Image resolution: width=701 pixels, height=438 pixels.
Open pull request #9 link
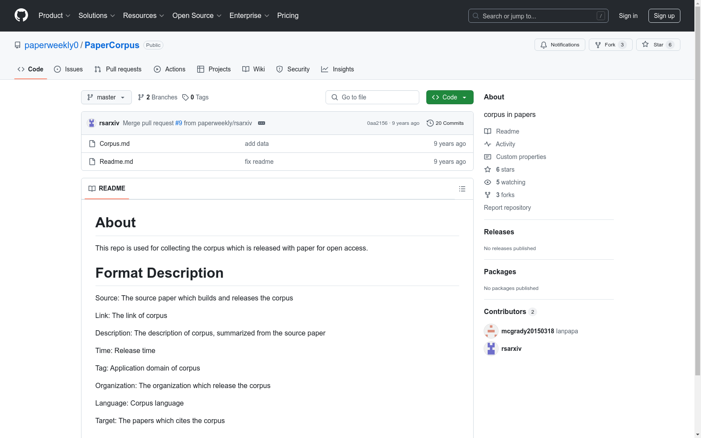pyautogui.click(x=179, y=123)
